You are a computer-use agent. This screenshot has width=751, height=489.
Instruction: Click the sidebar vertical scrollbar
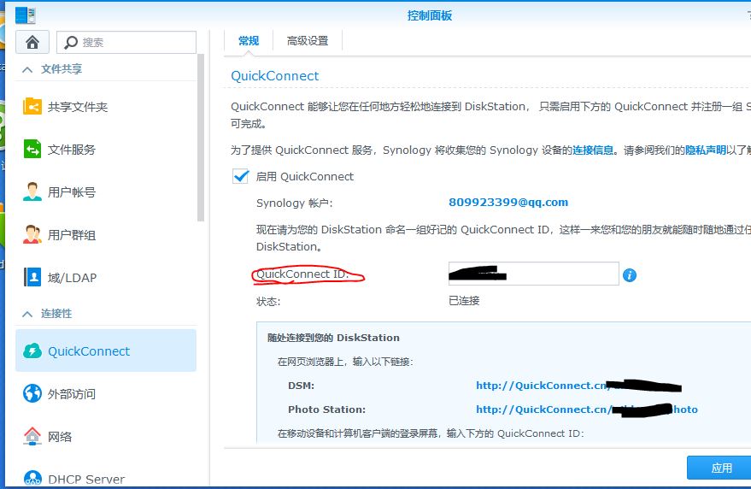pos(201,138)
